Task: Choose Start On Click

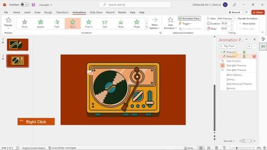Action: (234, 61)
